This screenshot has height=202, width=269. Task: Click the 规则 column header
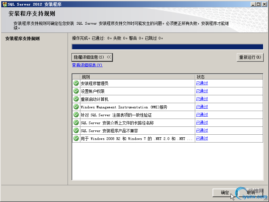point(137,77)
